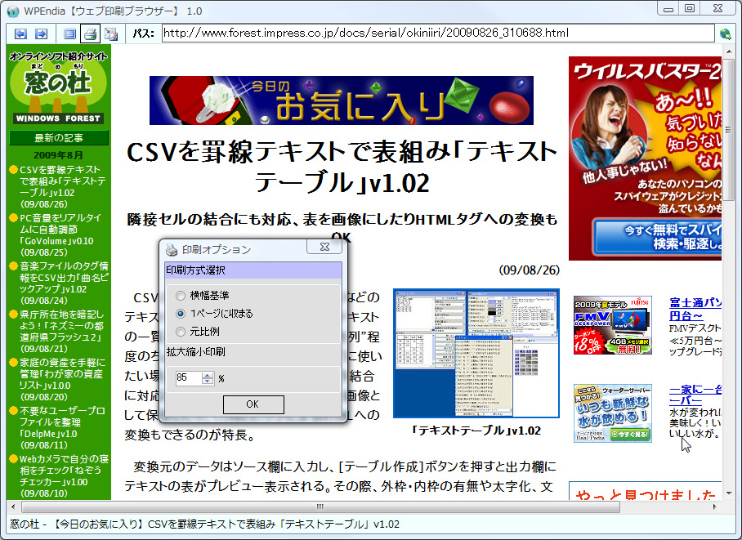The image size is (742, 540).
Task: Click the 窓の杜 Windows Forest logo
Action: click(58, 87)
